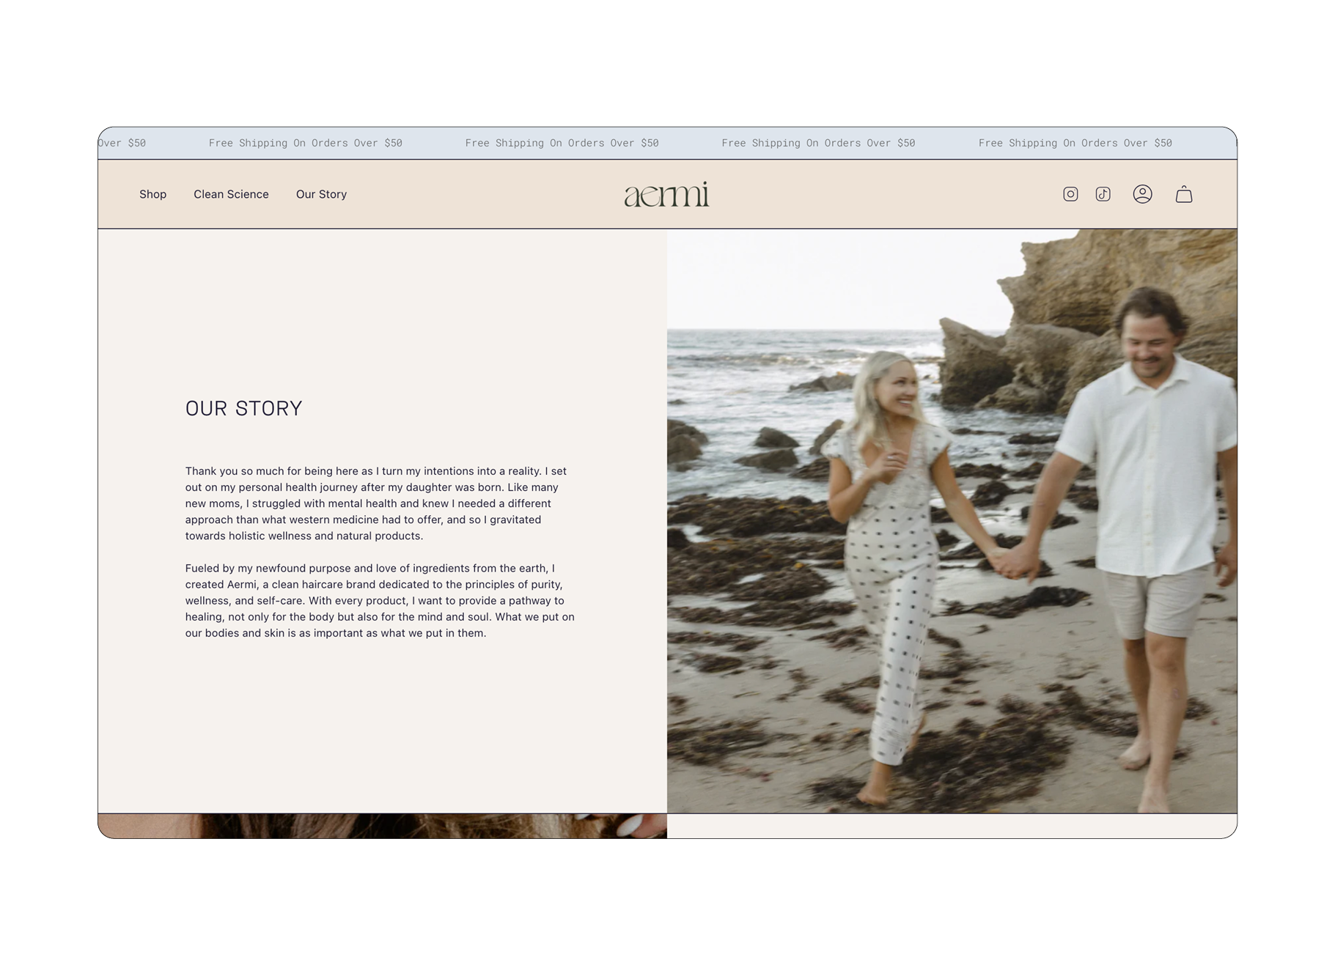This screenshot has width=1335, height=965.
Task: Click the aermi logo
Action: pos(666,194)
